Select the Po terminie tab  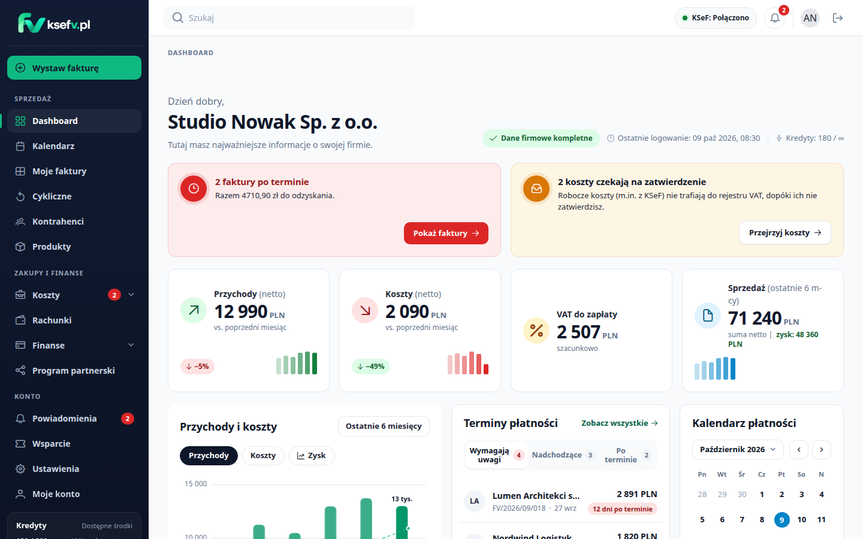click(627, 455)
